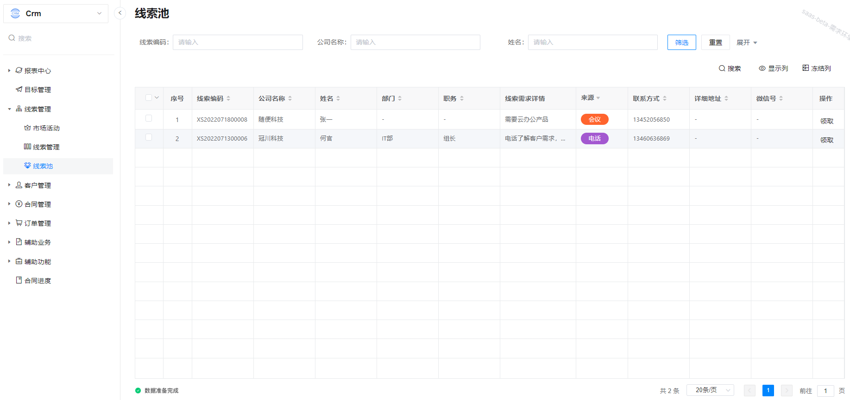Click the 辅助功能 icon
The height and width of the screenshot is (400, 850).
[19, 261]
